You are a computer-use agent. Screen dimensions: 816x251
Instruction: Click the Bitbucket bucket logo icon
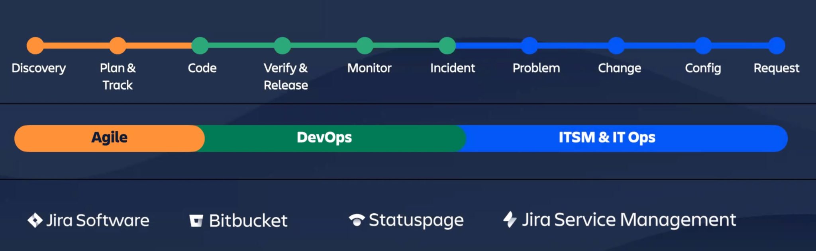[x=196, y=221]
